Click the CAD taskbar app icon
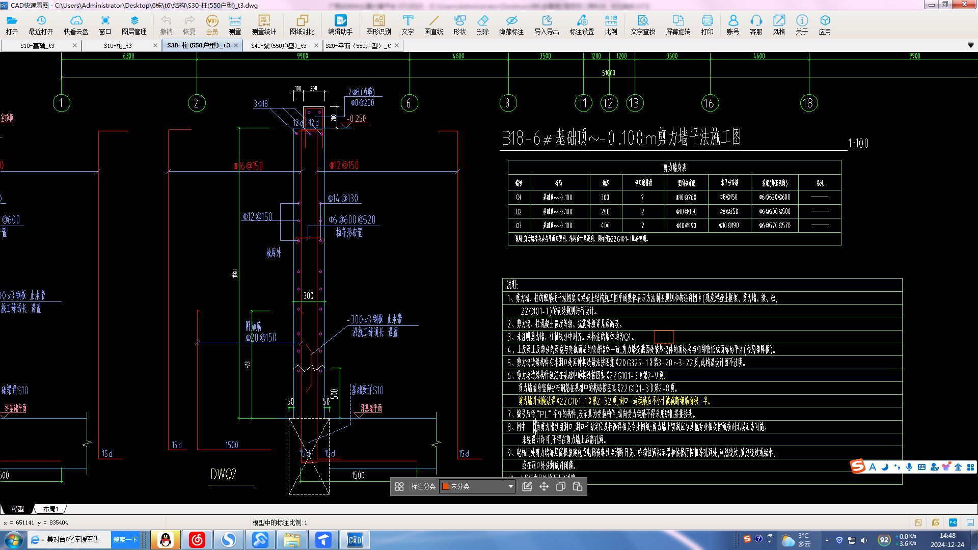The width and height of the screenshot is (978, 550). point(355,540)
